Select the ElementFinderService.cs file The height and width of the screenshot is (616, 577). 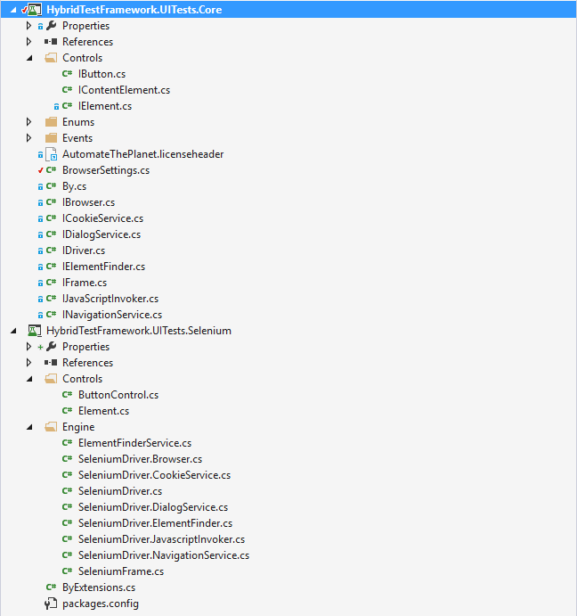(x=135, y=443)
